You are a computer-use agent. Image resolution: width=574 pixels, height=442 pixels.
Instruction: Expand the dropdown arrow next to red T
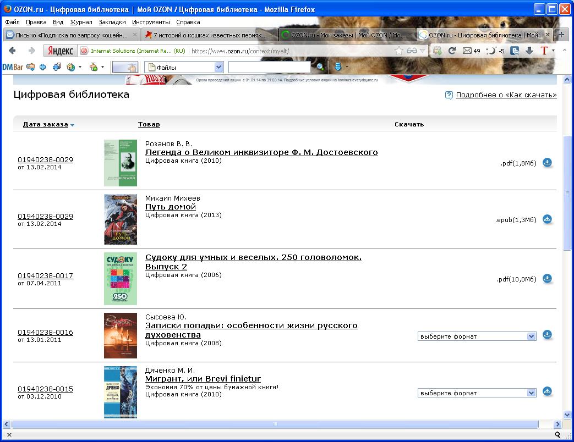pyautogui.click(x=553, y=50)
